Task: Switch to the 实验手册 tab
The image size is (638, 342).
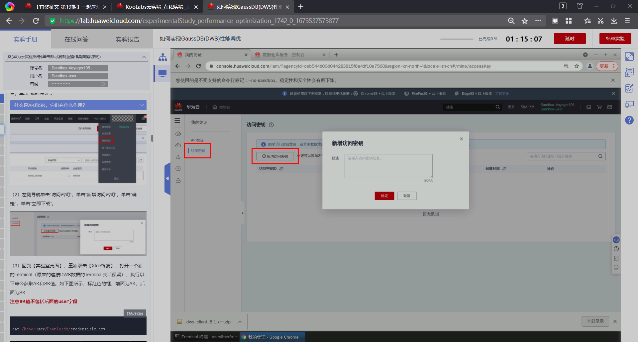Action: point(26,40)
